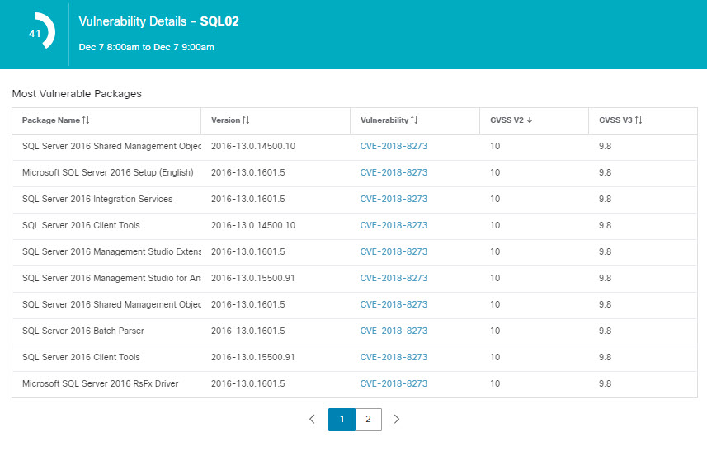Click the 'Most Vulnerable Packages' heading
This screenshot has width=707, height=451.
coord(77,94)
